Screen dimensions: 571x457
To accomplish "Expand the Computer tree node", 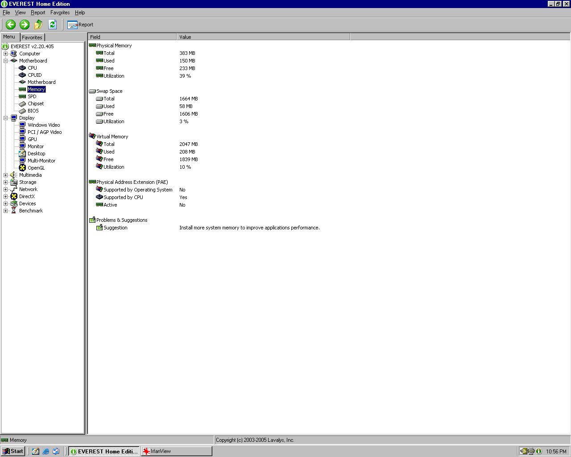I will click(6, 54).
